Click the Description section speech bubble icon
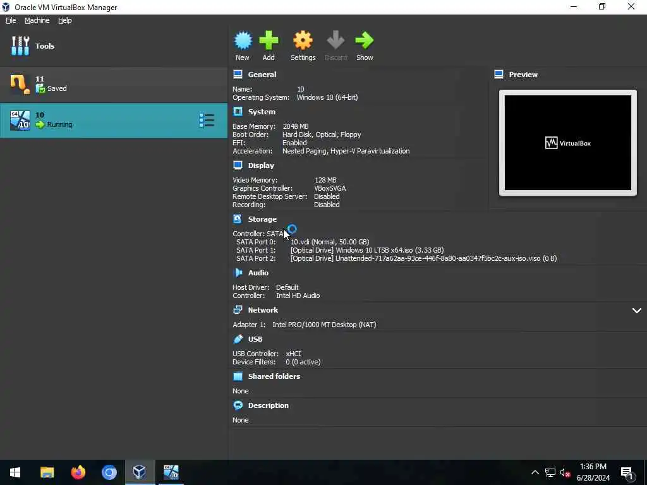The width and height of the screenshot is (647, 485). click(238, 405)
